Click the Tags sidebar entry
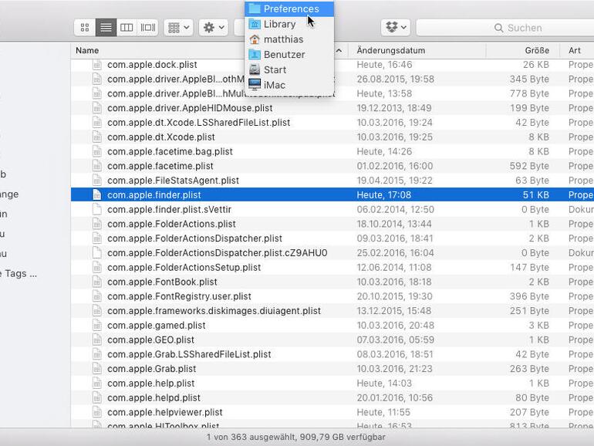Viewport: 594px width, 446px height. coord(19,274)
